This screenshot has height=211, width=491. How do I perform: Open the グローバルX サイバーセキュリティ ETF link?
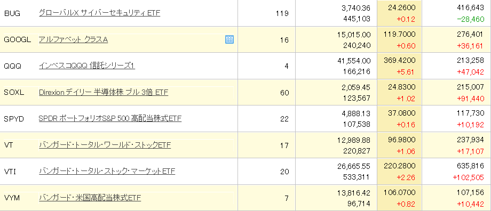[100, 13]
